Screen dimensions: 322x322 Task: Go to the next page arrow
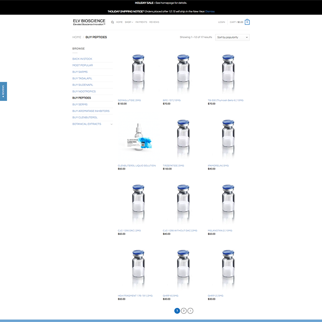tap(190, 310)
